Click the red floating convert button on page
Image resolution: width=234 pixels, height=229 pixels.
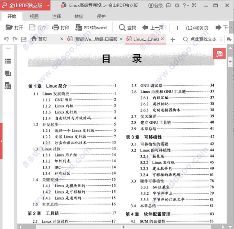tap(219, 53)
